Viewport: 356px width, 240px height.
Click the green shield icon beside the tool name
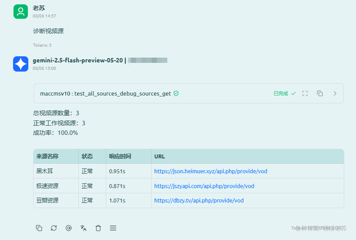coord(176,93)
